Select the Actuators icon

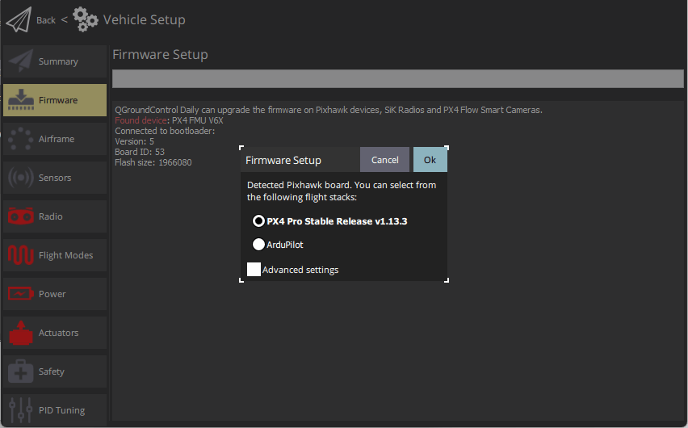(x=20, y=333)
